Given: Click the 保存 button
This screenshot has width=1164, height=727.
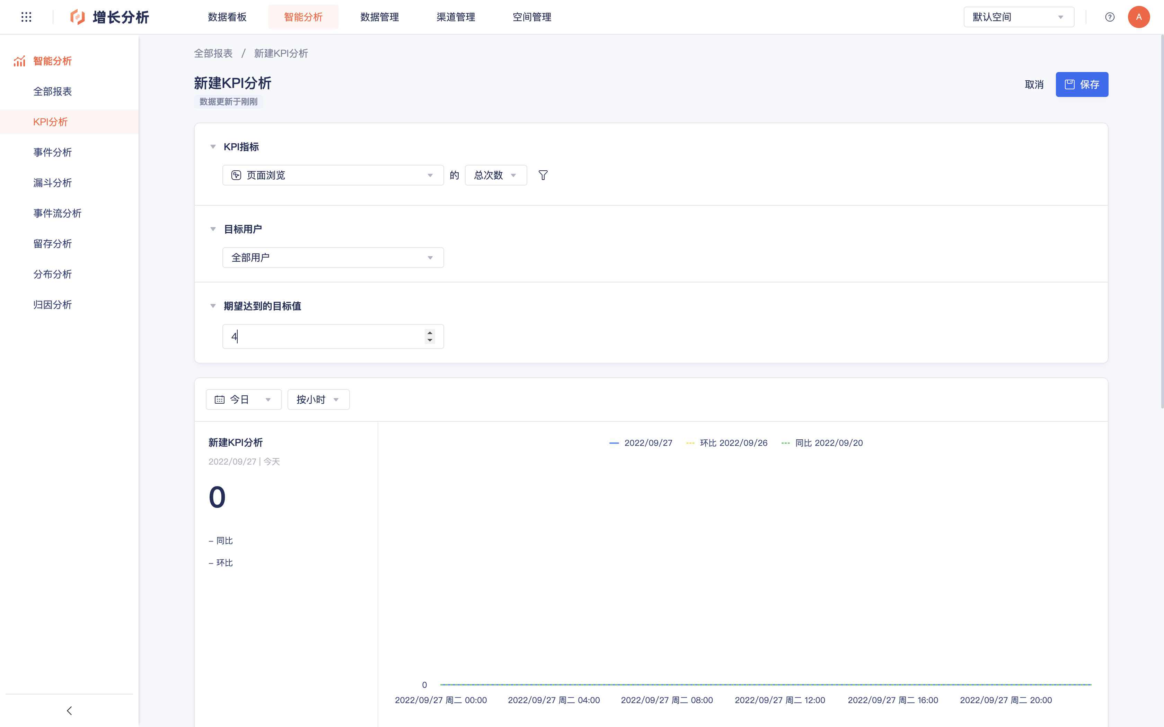Looking at the screenshot, I should [x=1082, y=84].
